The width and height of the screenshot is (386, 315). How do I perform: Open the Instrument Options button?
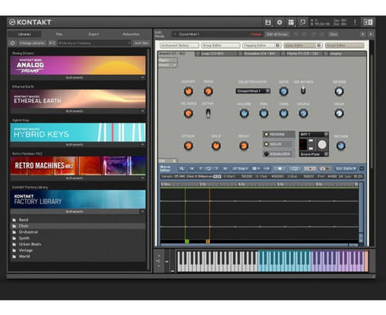click(x=179, y=46)
